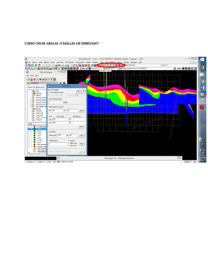This screenshot has width=208, height=278.
Task: Click the MineSight 3D taskbar icon
Action: coord(202,101)
